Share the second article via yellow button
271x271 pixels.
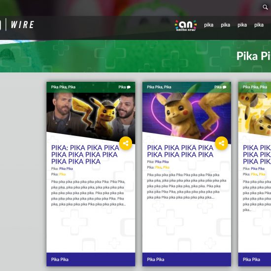pyautogui.click(x=222, y=143)
